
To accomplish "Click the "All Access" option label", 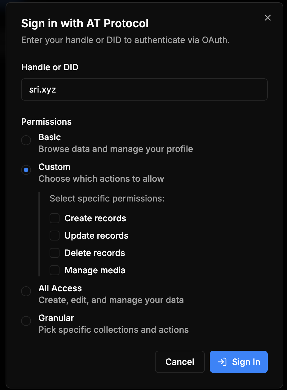I will click(x=60, y=288).
